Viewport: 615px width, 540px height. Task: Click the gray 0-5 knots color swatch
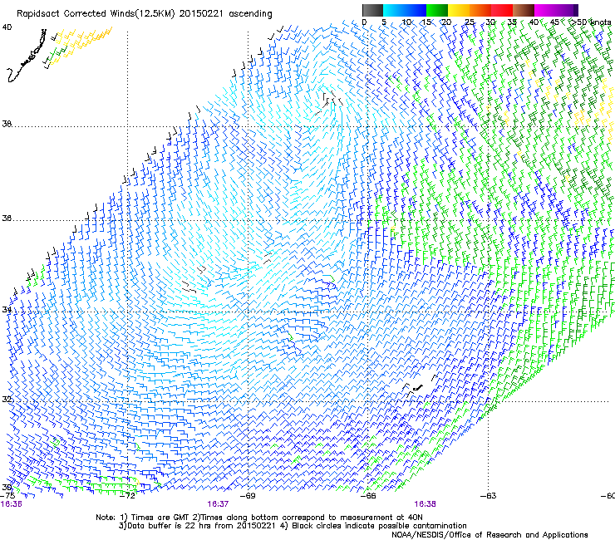point(372,10)
